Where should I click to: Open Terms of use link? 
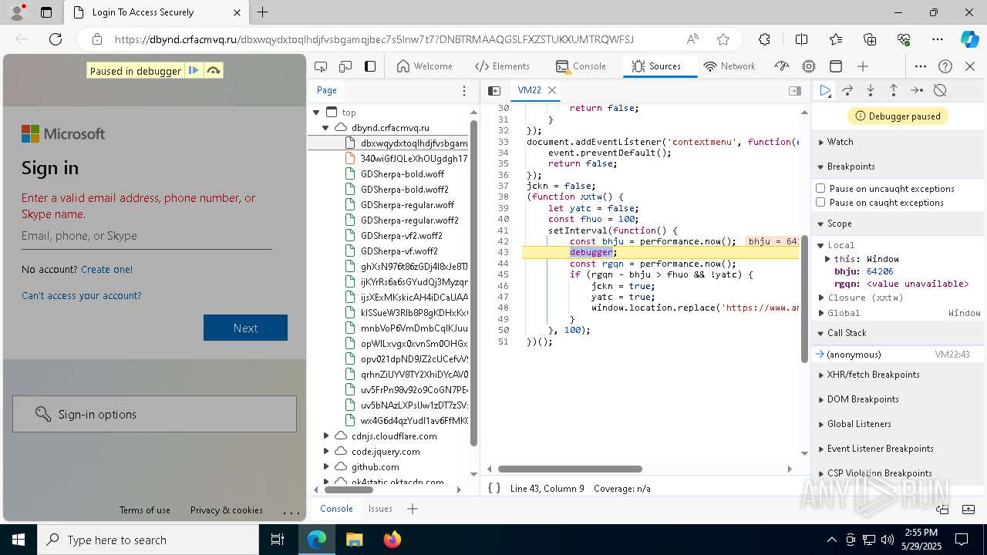tap(145, 510)
